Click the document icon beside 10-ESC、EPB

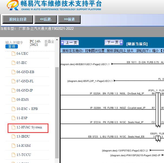[13, 109]
